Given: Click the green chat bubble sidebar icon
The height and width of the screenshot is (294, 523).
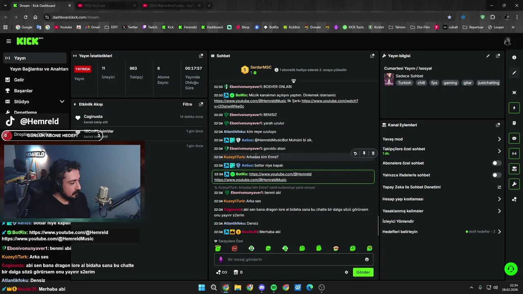Looking at the screenshot, I should coord(514,138).
